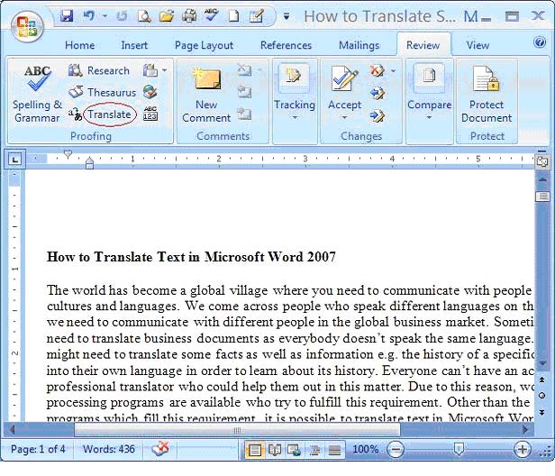Open Select Browse Object circle button
Screen dimensions: 555x476
coord(541,396)
